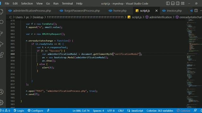Change indentation via Spaces: 4
This screenshot has height=113, width=202.
98,110
